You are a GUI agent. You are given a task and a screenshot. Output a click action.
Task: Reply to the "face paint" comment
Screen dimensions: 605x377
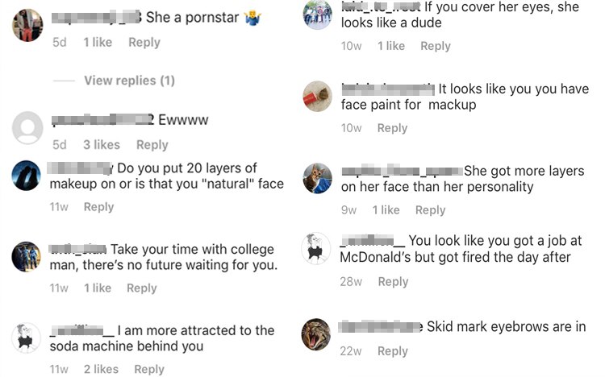coord(392,128)
